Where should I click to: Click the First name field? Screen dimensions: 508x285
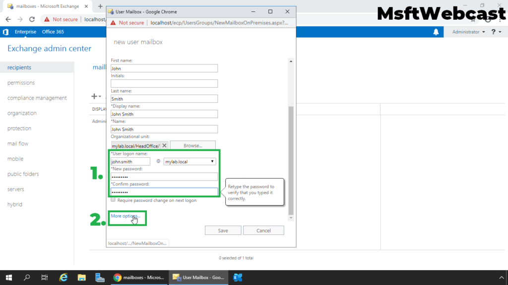click(164, 68)
